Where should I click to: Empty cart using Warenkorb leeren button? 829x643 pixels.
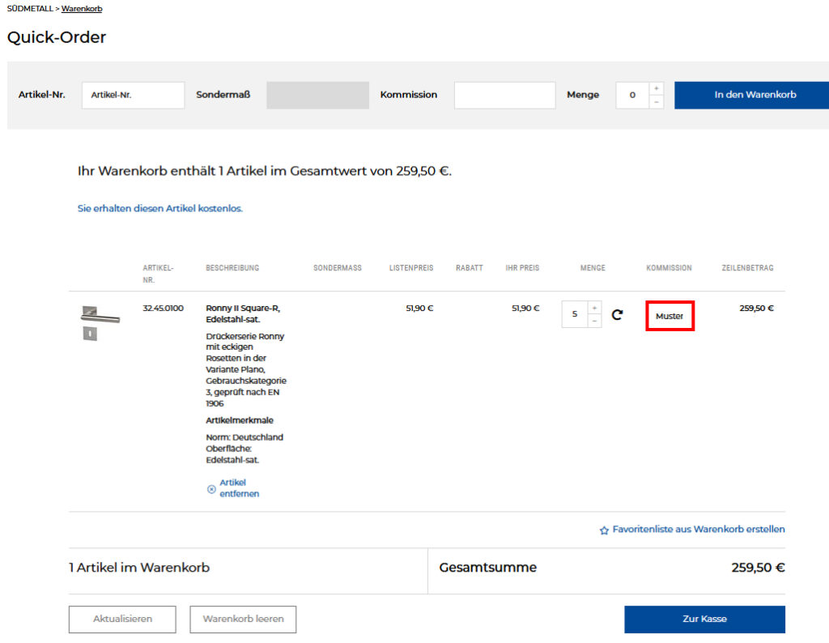pyautogui.click(x=243, y=620)
